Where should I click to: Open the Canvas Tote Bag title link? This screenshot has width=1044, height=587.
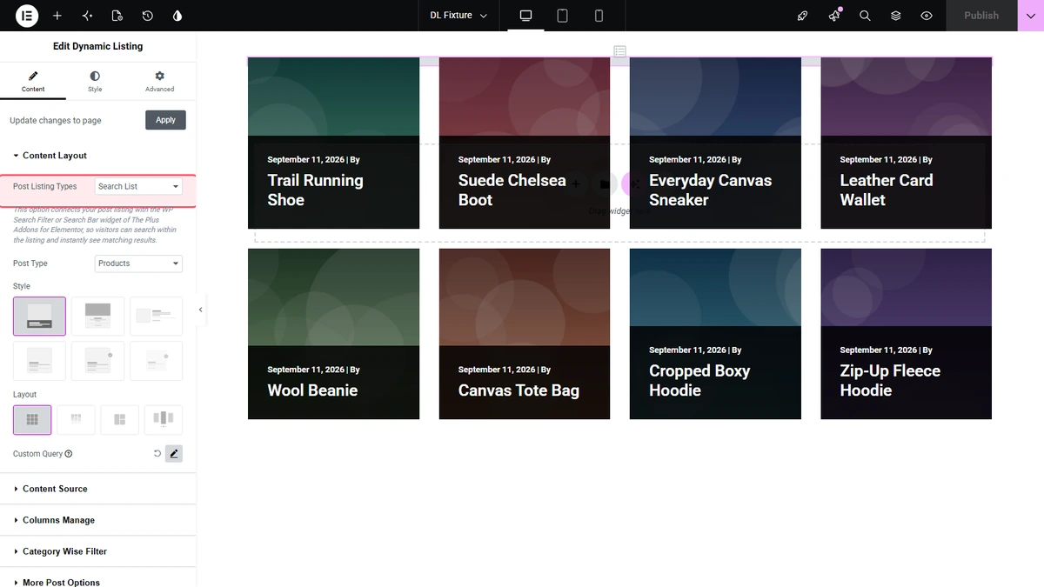point(519,390)
